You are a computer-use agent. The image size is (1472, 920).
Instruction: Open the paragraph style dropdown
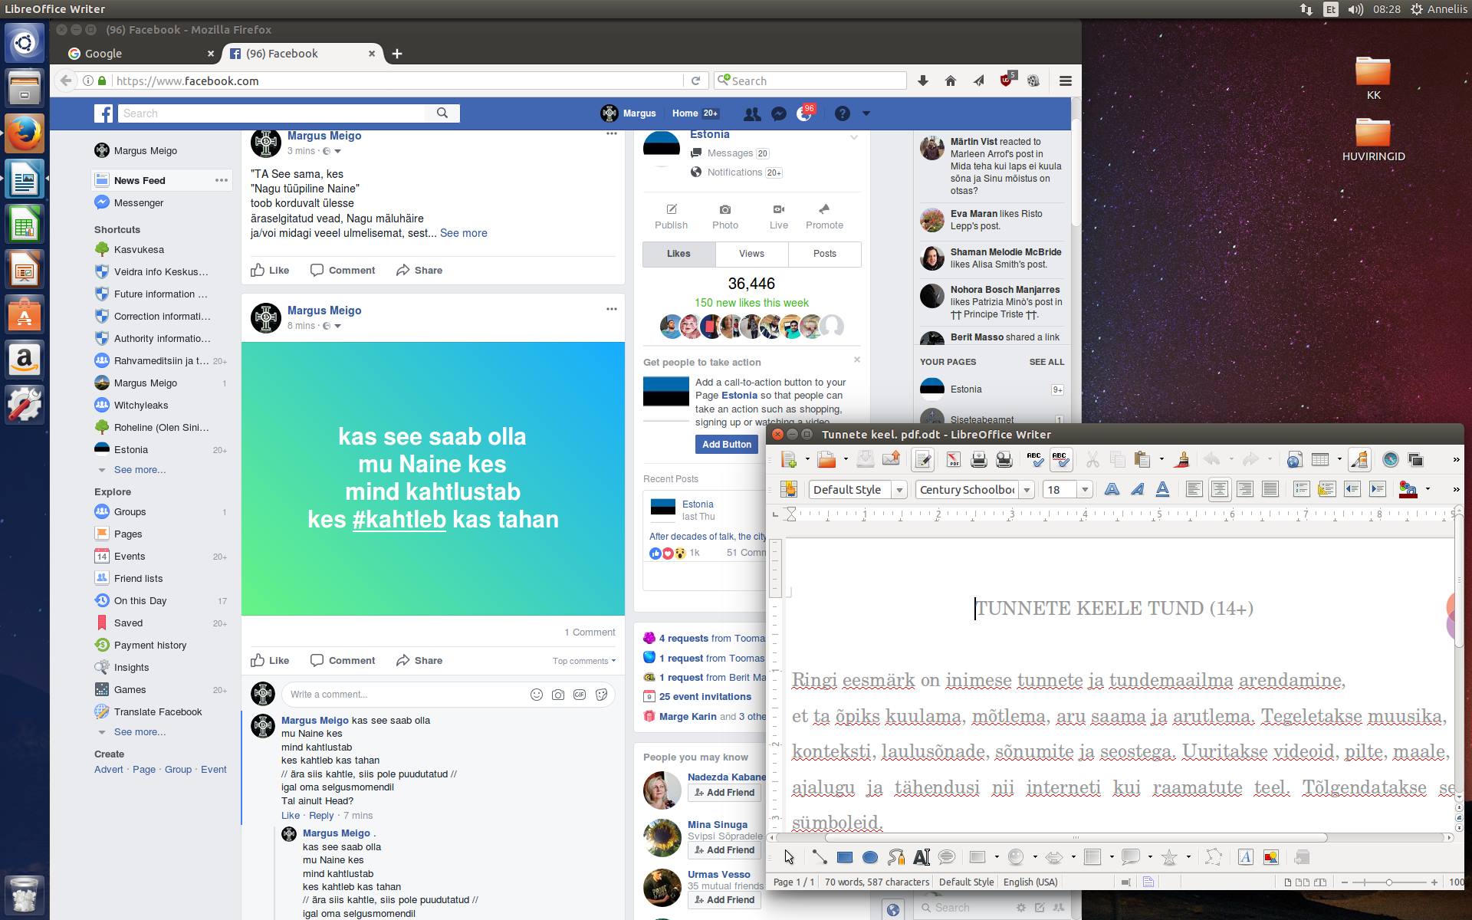click(899, 489)
